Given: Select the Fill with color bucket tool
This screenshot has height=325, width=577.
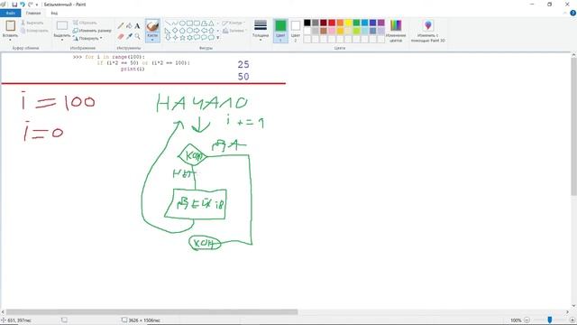Looking at the screenshot, I should click(129, 26).
